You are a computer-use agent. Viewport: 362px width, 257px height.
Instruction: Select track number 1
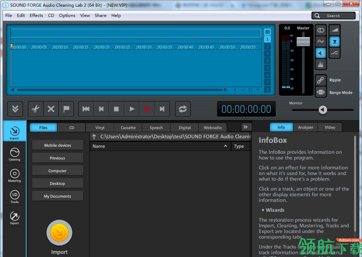pyautogui.click(x=267, y=39)
